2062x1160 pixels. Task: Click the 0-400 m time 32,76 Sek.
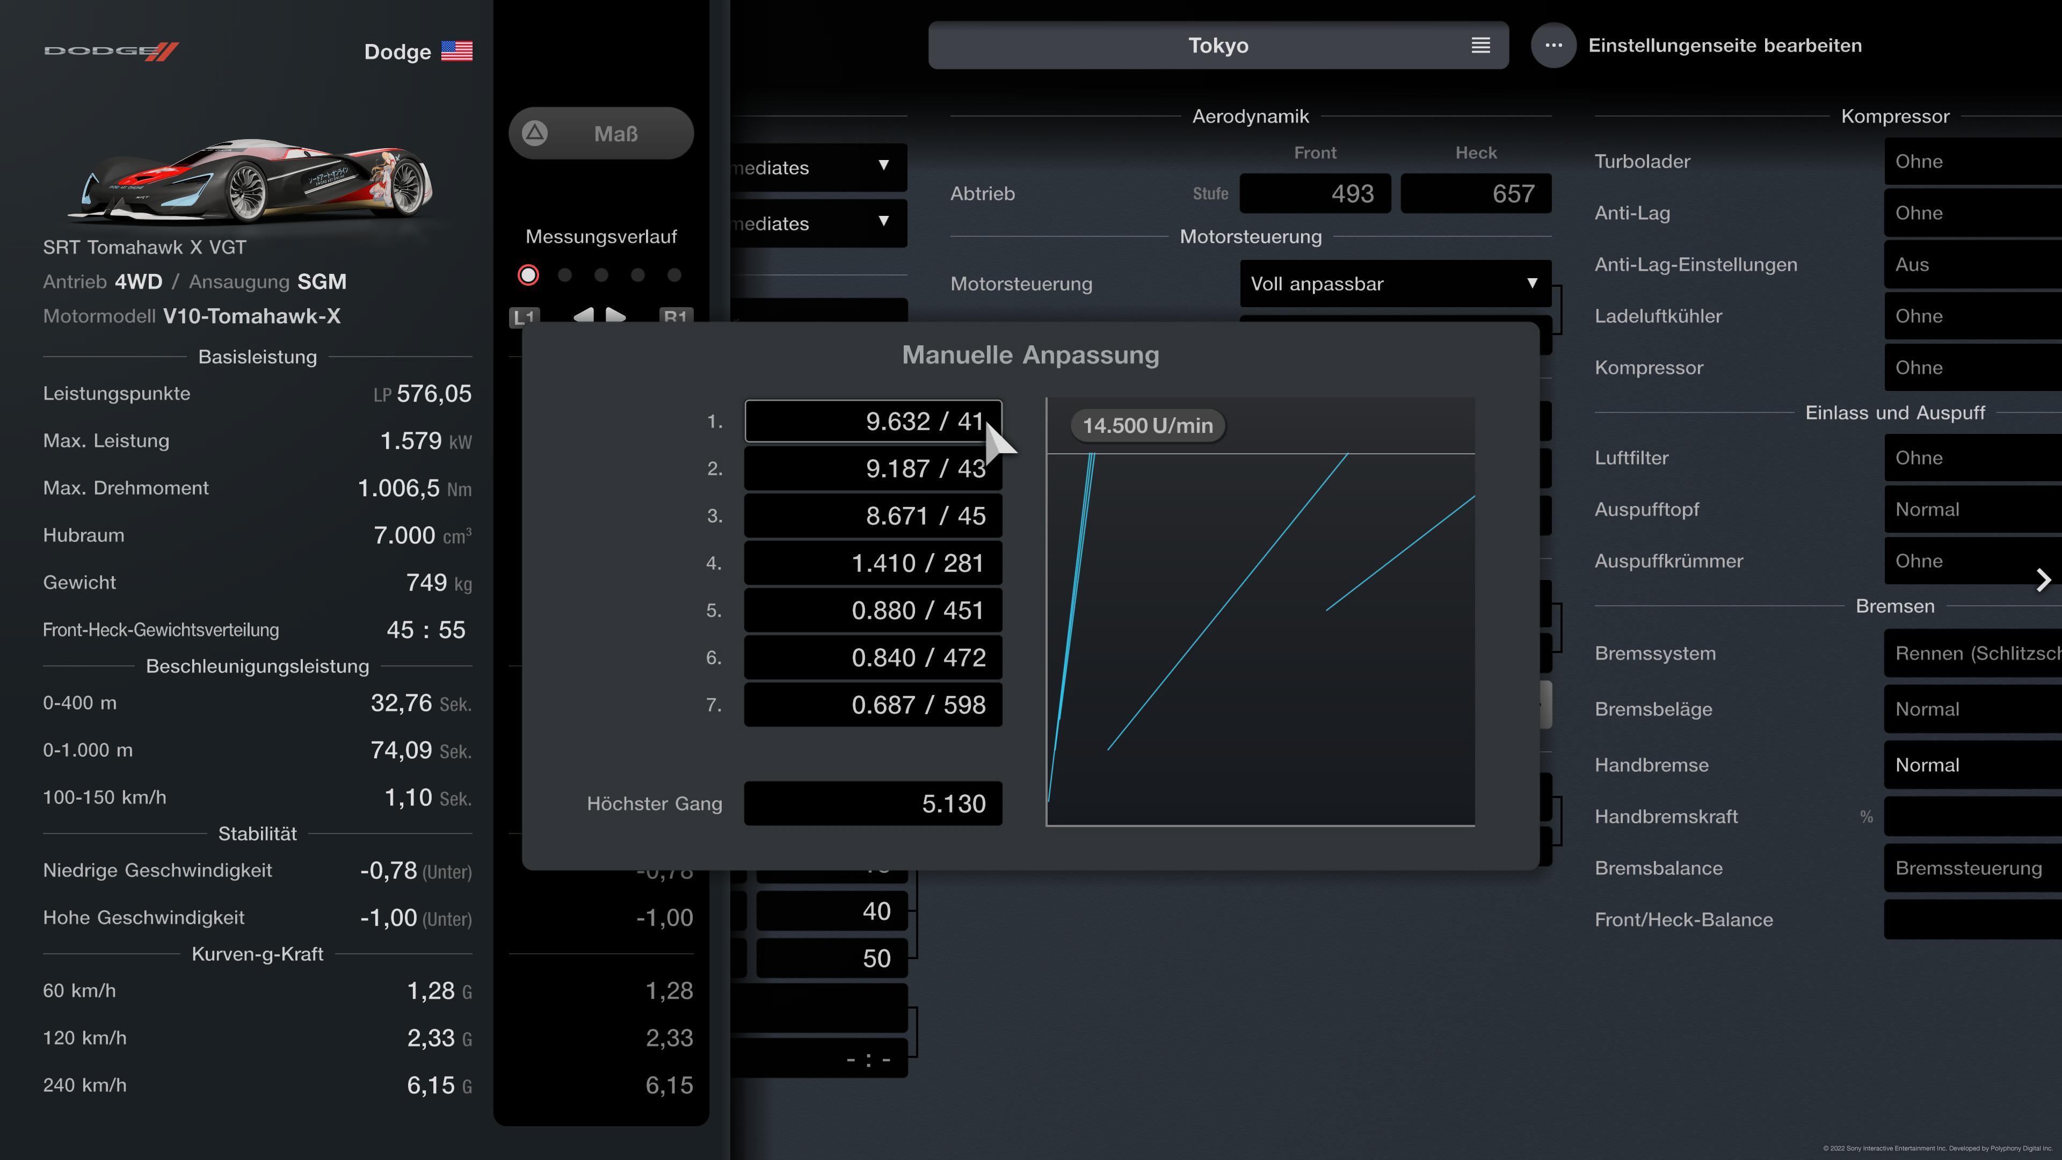click(421, 703)
